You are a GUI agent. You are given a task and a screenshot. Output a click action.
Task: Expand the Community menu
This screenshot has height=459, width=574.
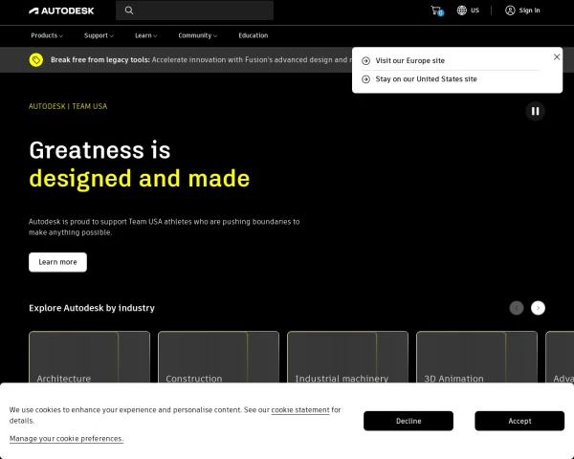(x=198, y=35)
